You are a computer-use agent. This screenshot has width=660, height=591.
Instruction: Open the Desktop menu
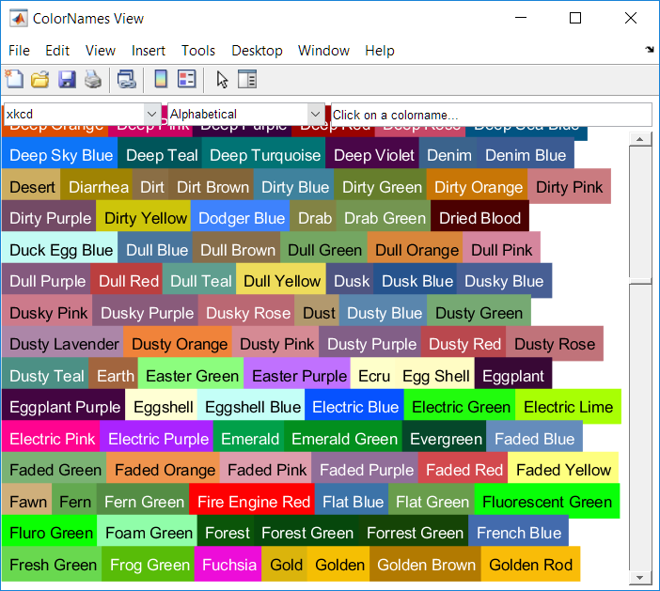point(257,51)
